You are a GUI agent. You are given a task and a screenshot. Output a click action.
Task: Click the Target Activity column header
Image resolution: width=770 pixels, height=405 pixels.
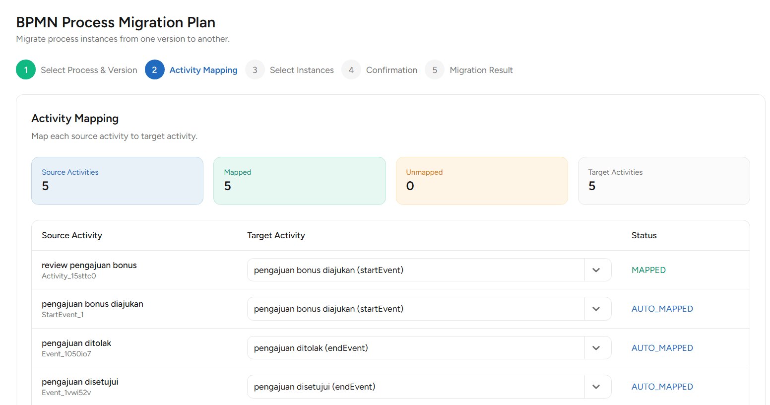pyautogui.click(x=276, y=235)
